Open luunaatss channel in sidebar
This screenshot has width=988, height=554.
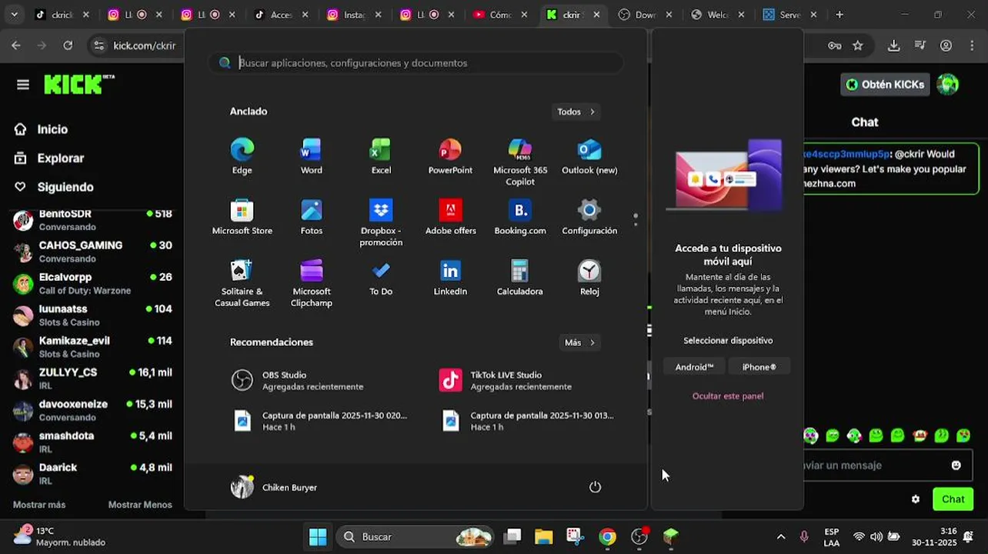click(92, 315)
